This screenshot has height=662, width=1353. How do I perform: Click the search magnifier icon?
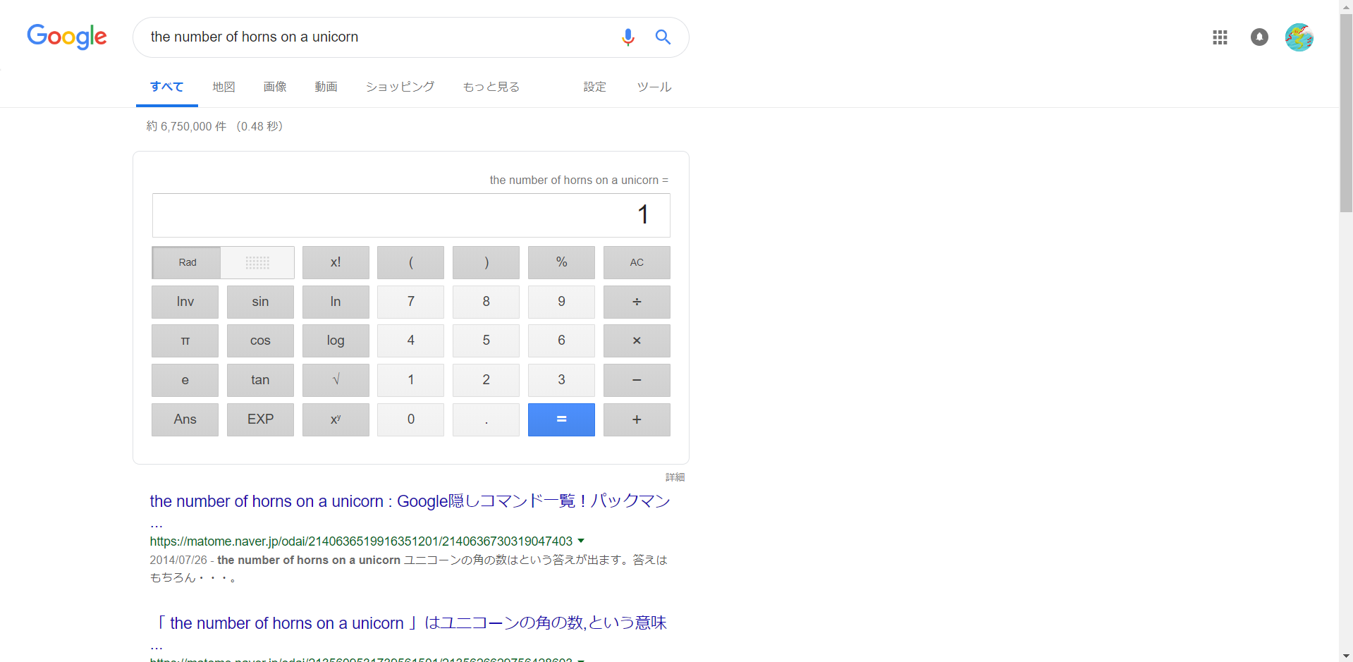coord(663,37)
